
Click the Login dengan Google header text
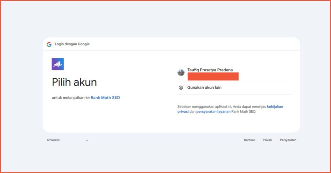72,44
